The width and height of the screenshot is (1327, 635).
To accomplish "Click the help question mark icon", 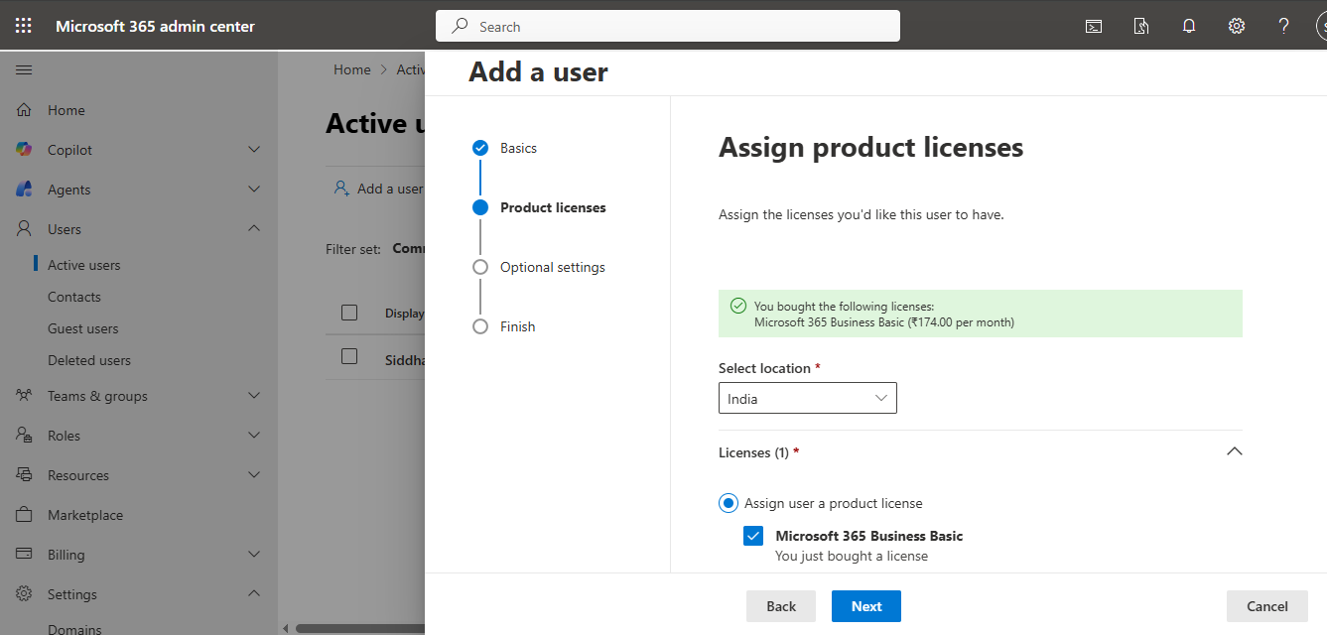I will tap(1283, 27).
